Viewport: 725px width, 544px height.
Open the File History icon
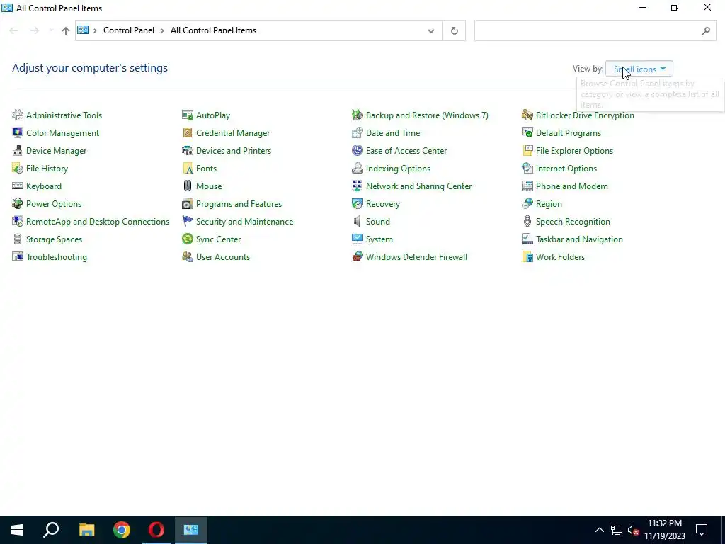click(x=18, y=168)
